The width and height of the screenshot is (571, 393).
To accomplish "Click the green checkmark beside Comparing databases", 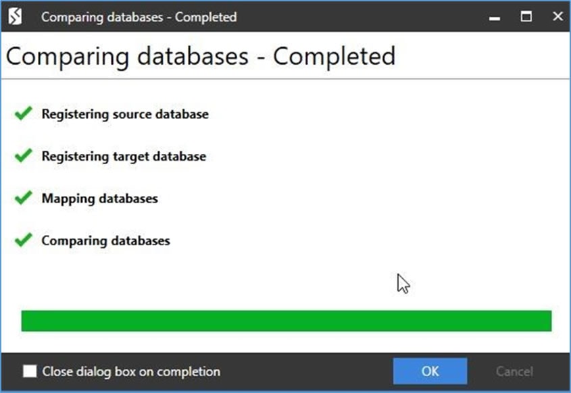I will point(23,240).
